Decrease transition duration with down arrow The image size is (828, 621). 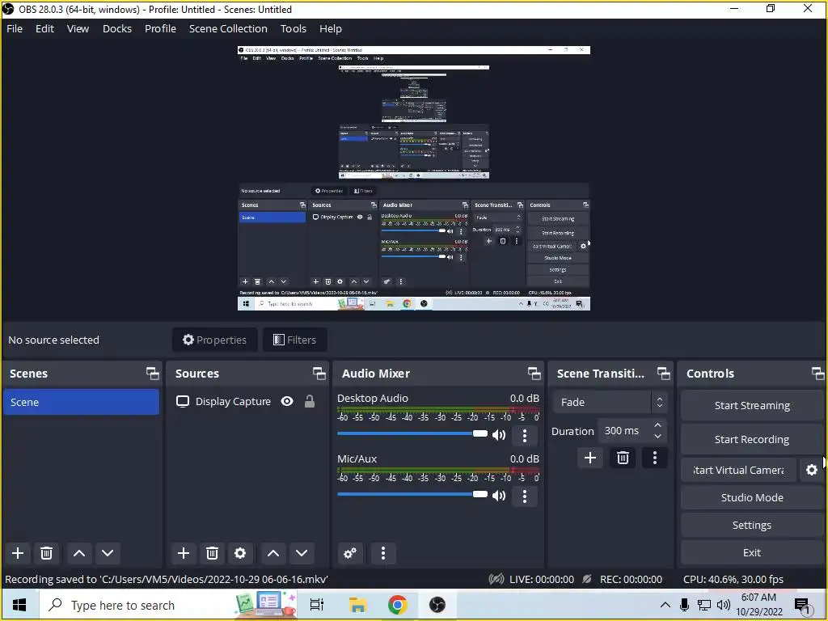tap(657, 436)
